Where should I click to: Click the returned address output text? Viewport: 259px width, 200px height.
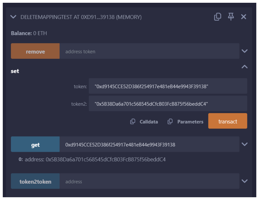pyautogui.click(x=95, y=160)
